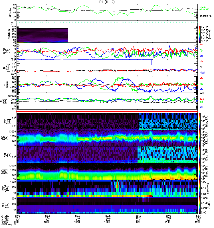Select the red Vix velocity legend label
This screenshot has height=228, width=214.
point(201,78)
